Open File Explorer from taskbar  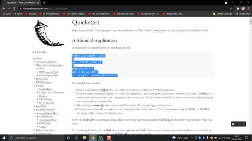(84, 138)
